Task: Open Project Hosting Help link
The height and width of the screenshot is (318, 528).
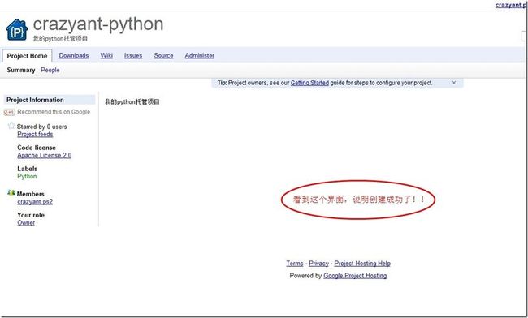Action: pos(362,264)
